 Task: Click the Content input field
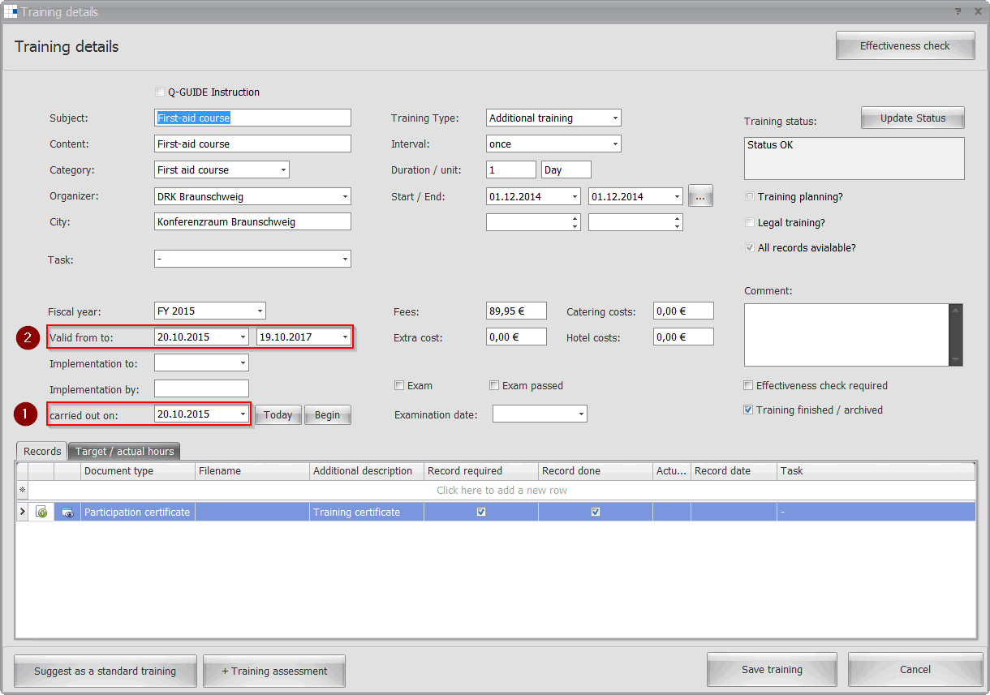click(252, 144)
